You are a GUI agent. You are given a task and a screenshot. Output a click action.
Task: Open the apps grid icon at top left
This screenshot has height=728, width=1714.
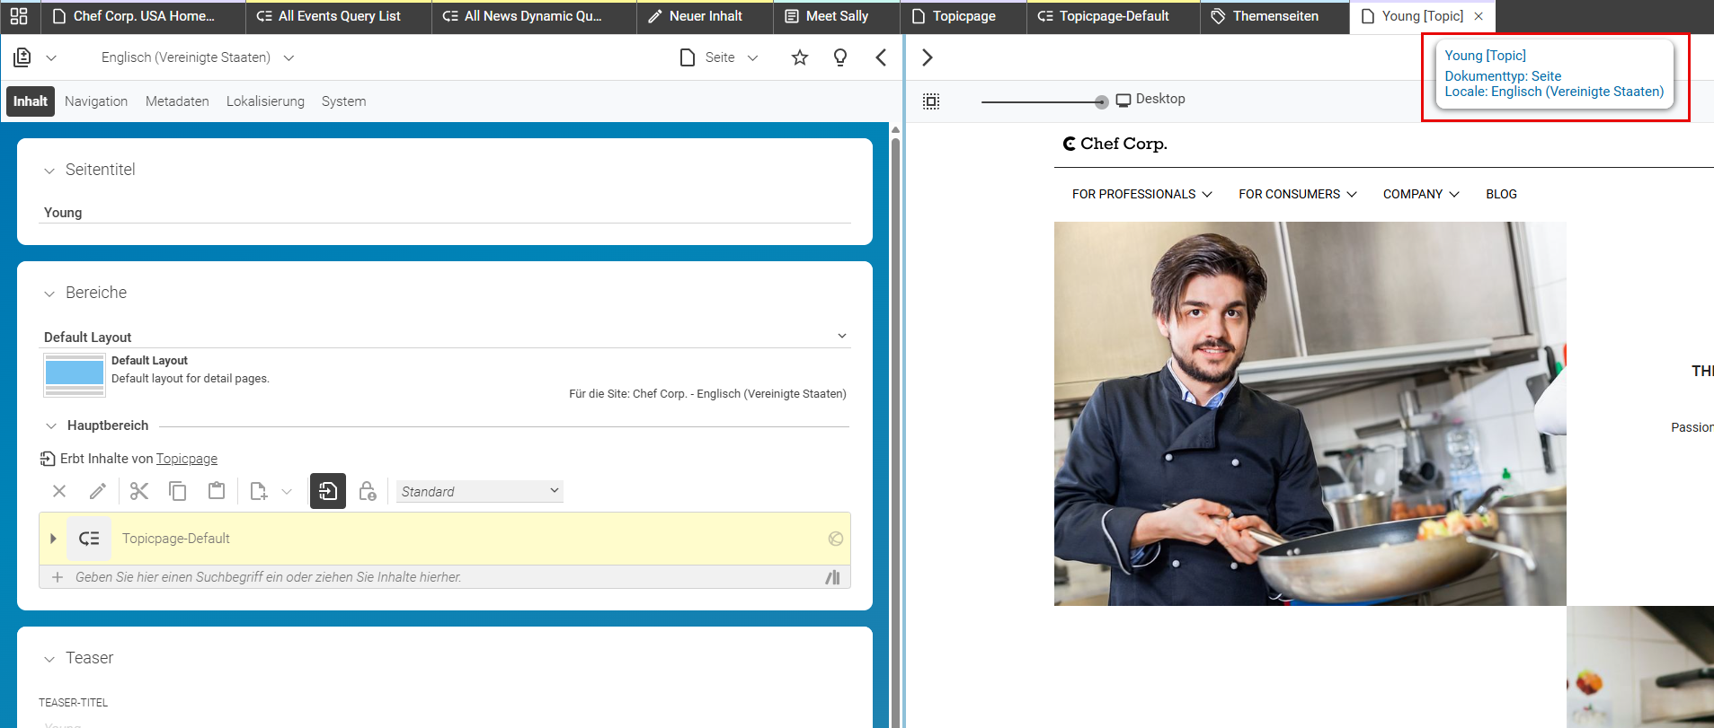click(19, 16)
